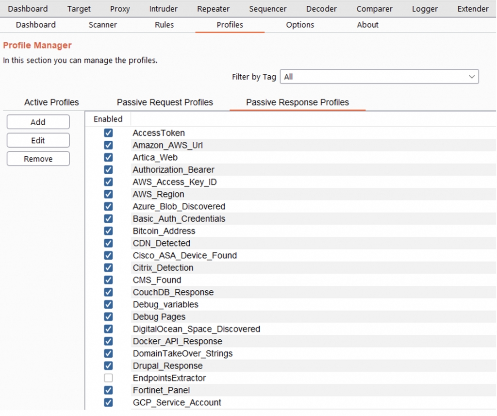This screenshot has width=497, height=416.
Task: Toggle the Docker_API_Response checkbox
Action: pyautogui.click(x=108, y=341)
